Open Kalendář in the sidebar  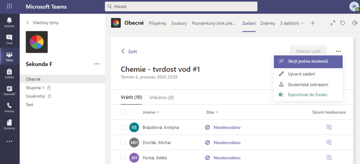pyautogui.click(x=9, y=91)
